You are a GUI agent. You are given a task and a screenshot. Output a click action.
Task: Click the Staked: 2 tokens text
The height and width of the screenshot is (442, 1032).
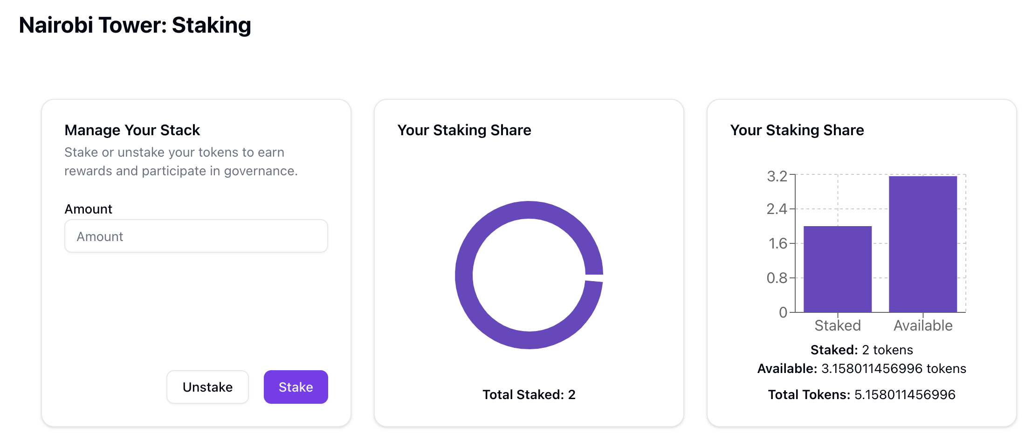(x=861, y=350)
